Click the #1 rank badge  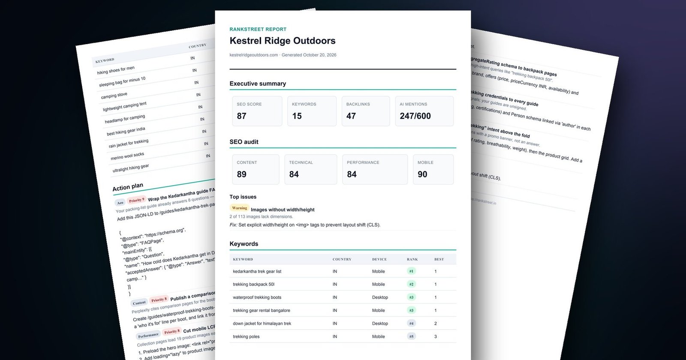(x=411, y=271)
